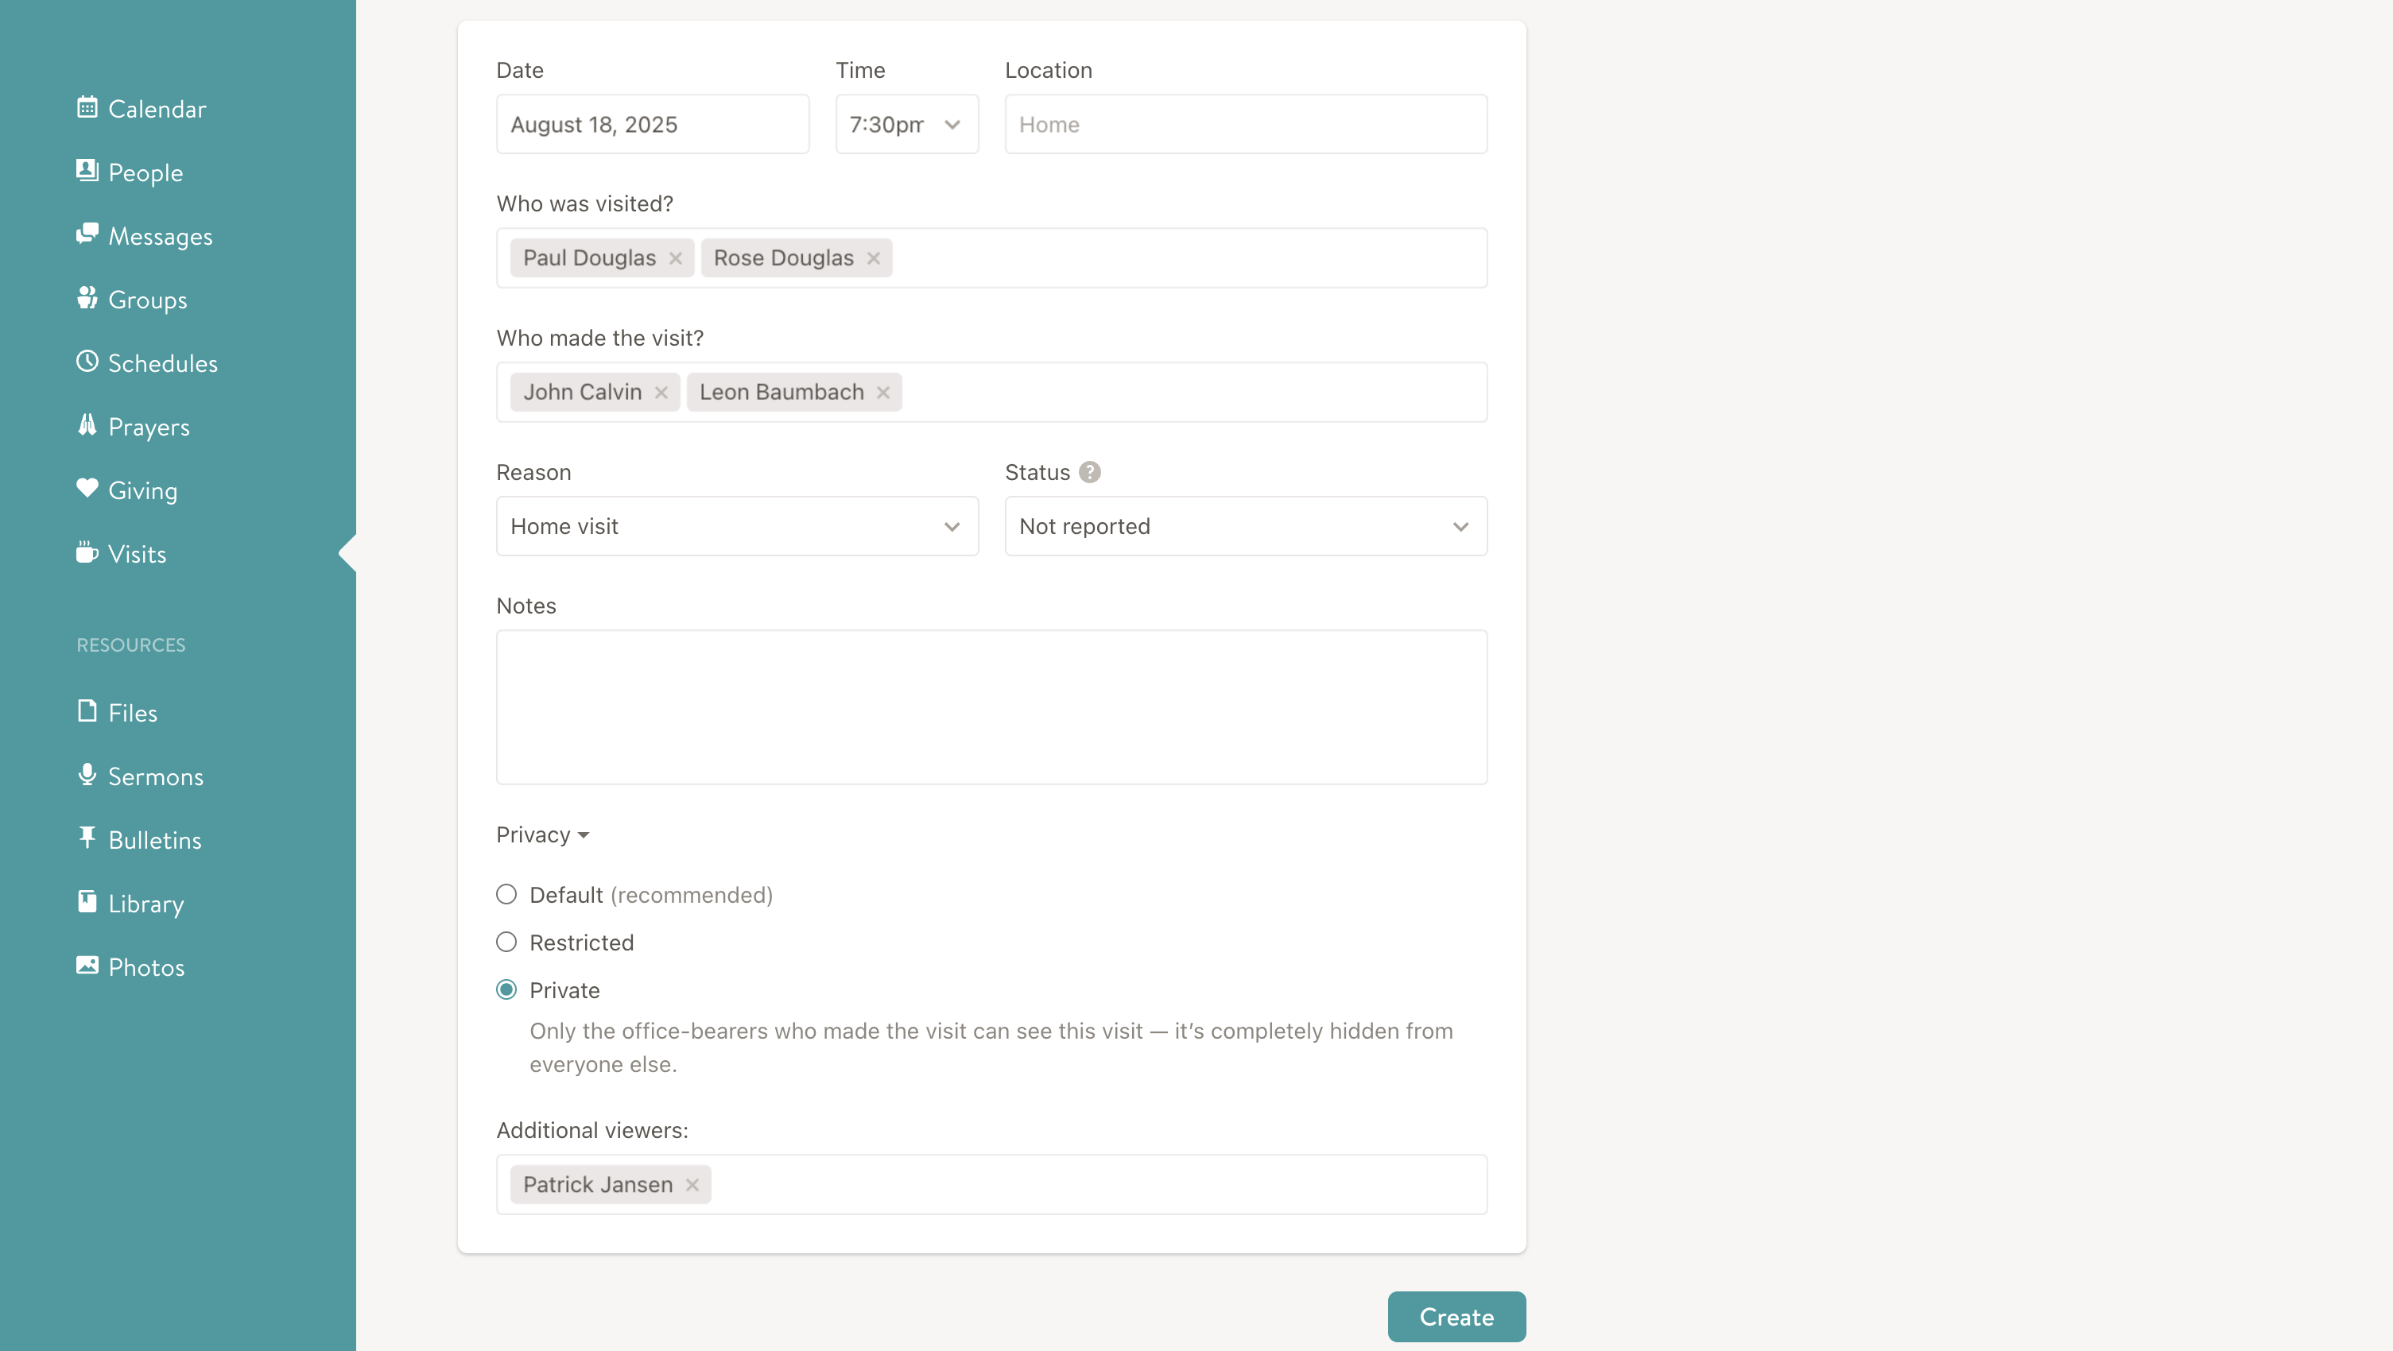This screenshot has width=2393, height=1351.
Task: Click the Calendar icon in sidebar
Action: tap(87, 108)
